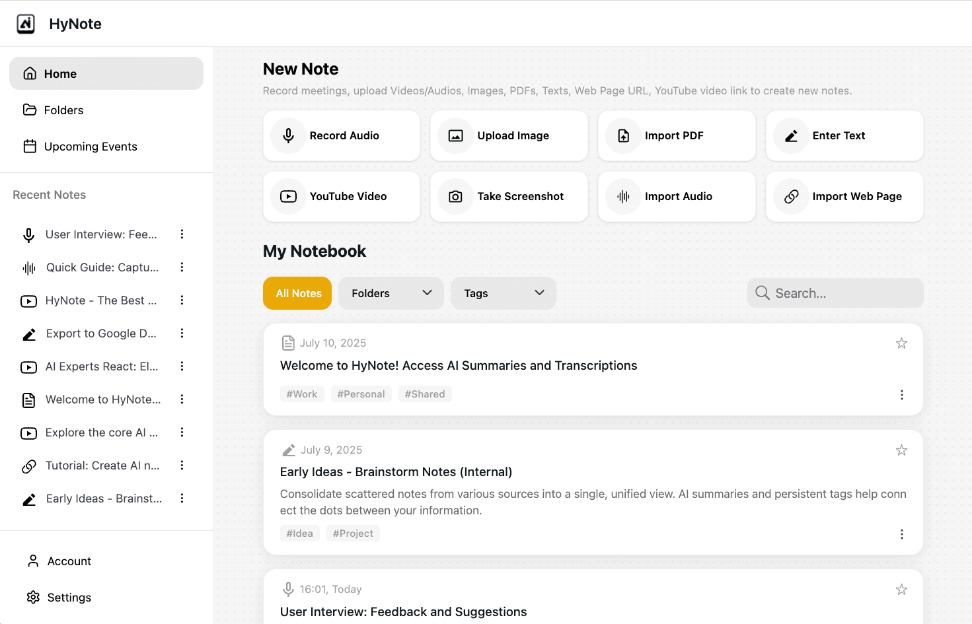Click the search magnifier icon
This screenshot has height=624, width=972.
click(x=762, y=293)
